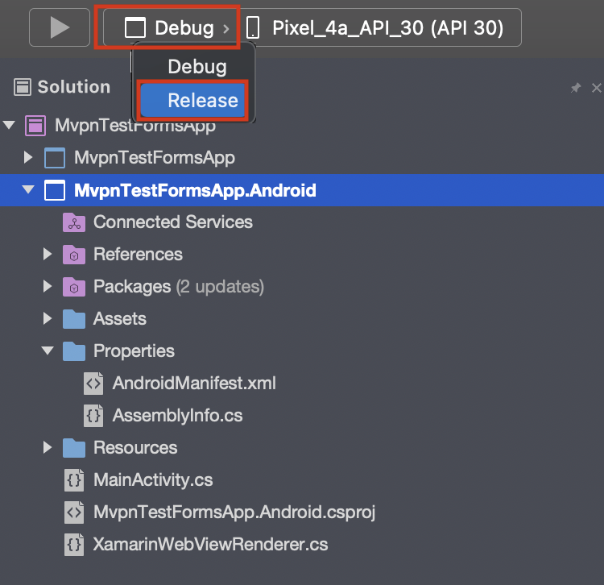Collapse the MvpnTestFormsApp.Android project
604x585 pixels.
tap(29, 190)
